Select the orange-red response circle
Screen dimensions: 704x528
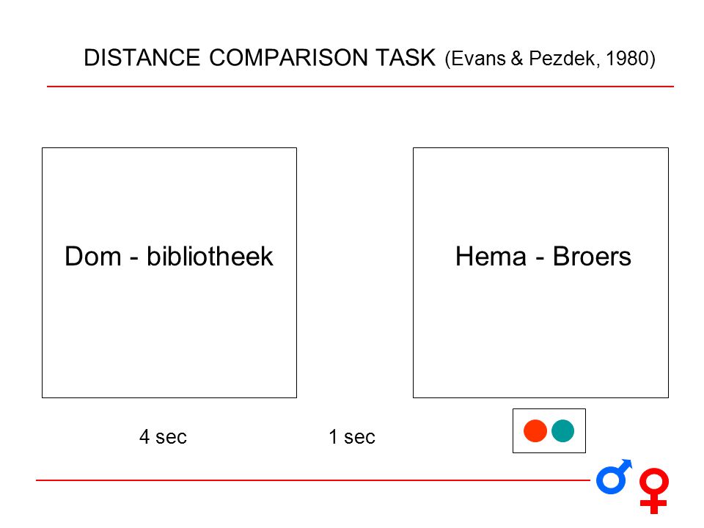click(x=535, y=431)
